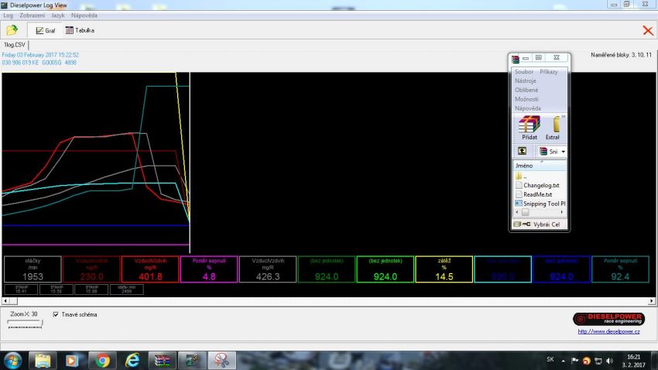
Task: Switch to the Tabulka view
Action: [x=80, y=30]
